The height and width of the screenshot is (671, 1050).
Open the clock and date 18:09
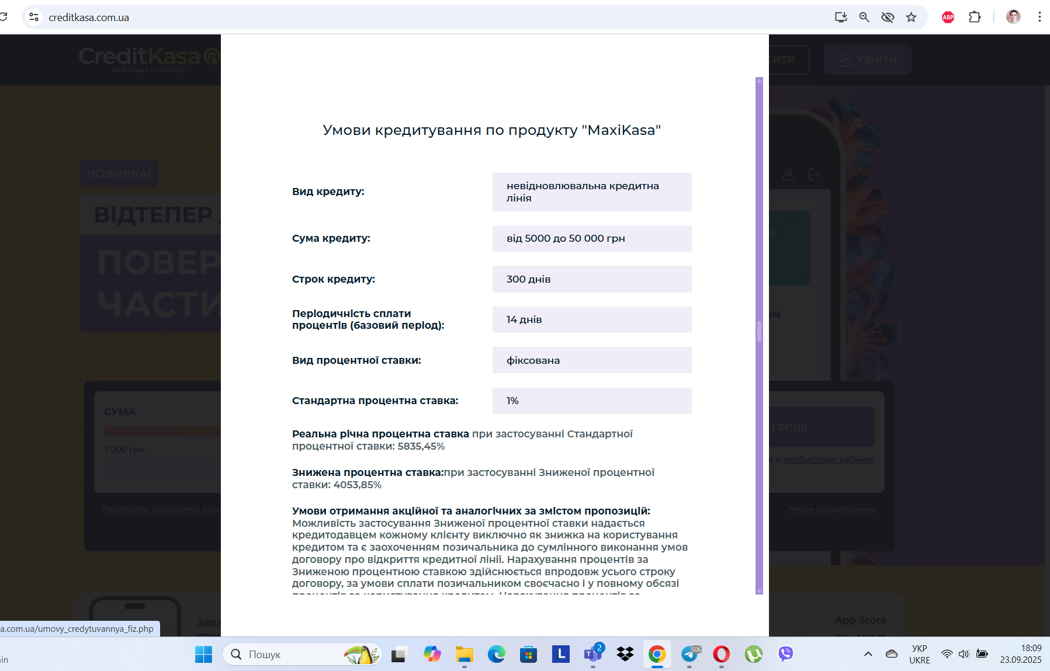(1021, 654)
